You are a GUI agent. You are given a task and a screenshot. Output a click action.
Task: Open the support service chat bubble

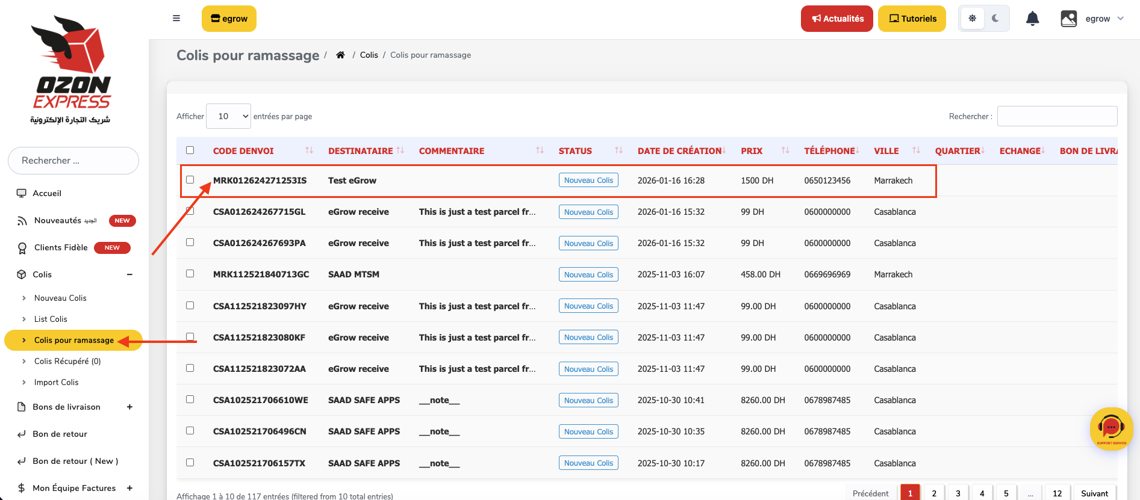[x=1110, y=428]
